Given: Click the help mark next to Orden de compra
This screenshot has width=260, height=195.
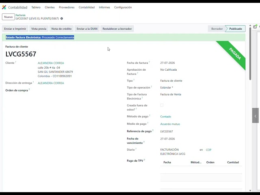Looking at the screenshot, I should pos(29,89).
